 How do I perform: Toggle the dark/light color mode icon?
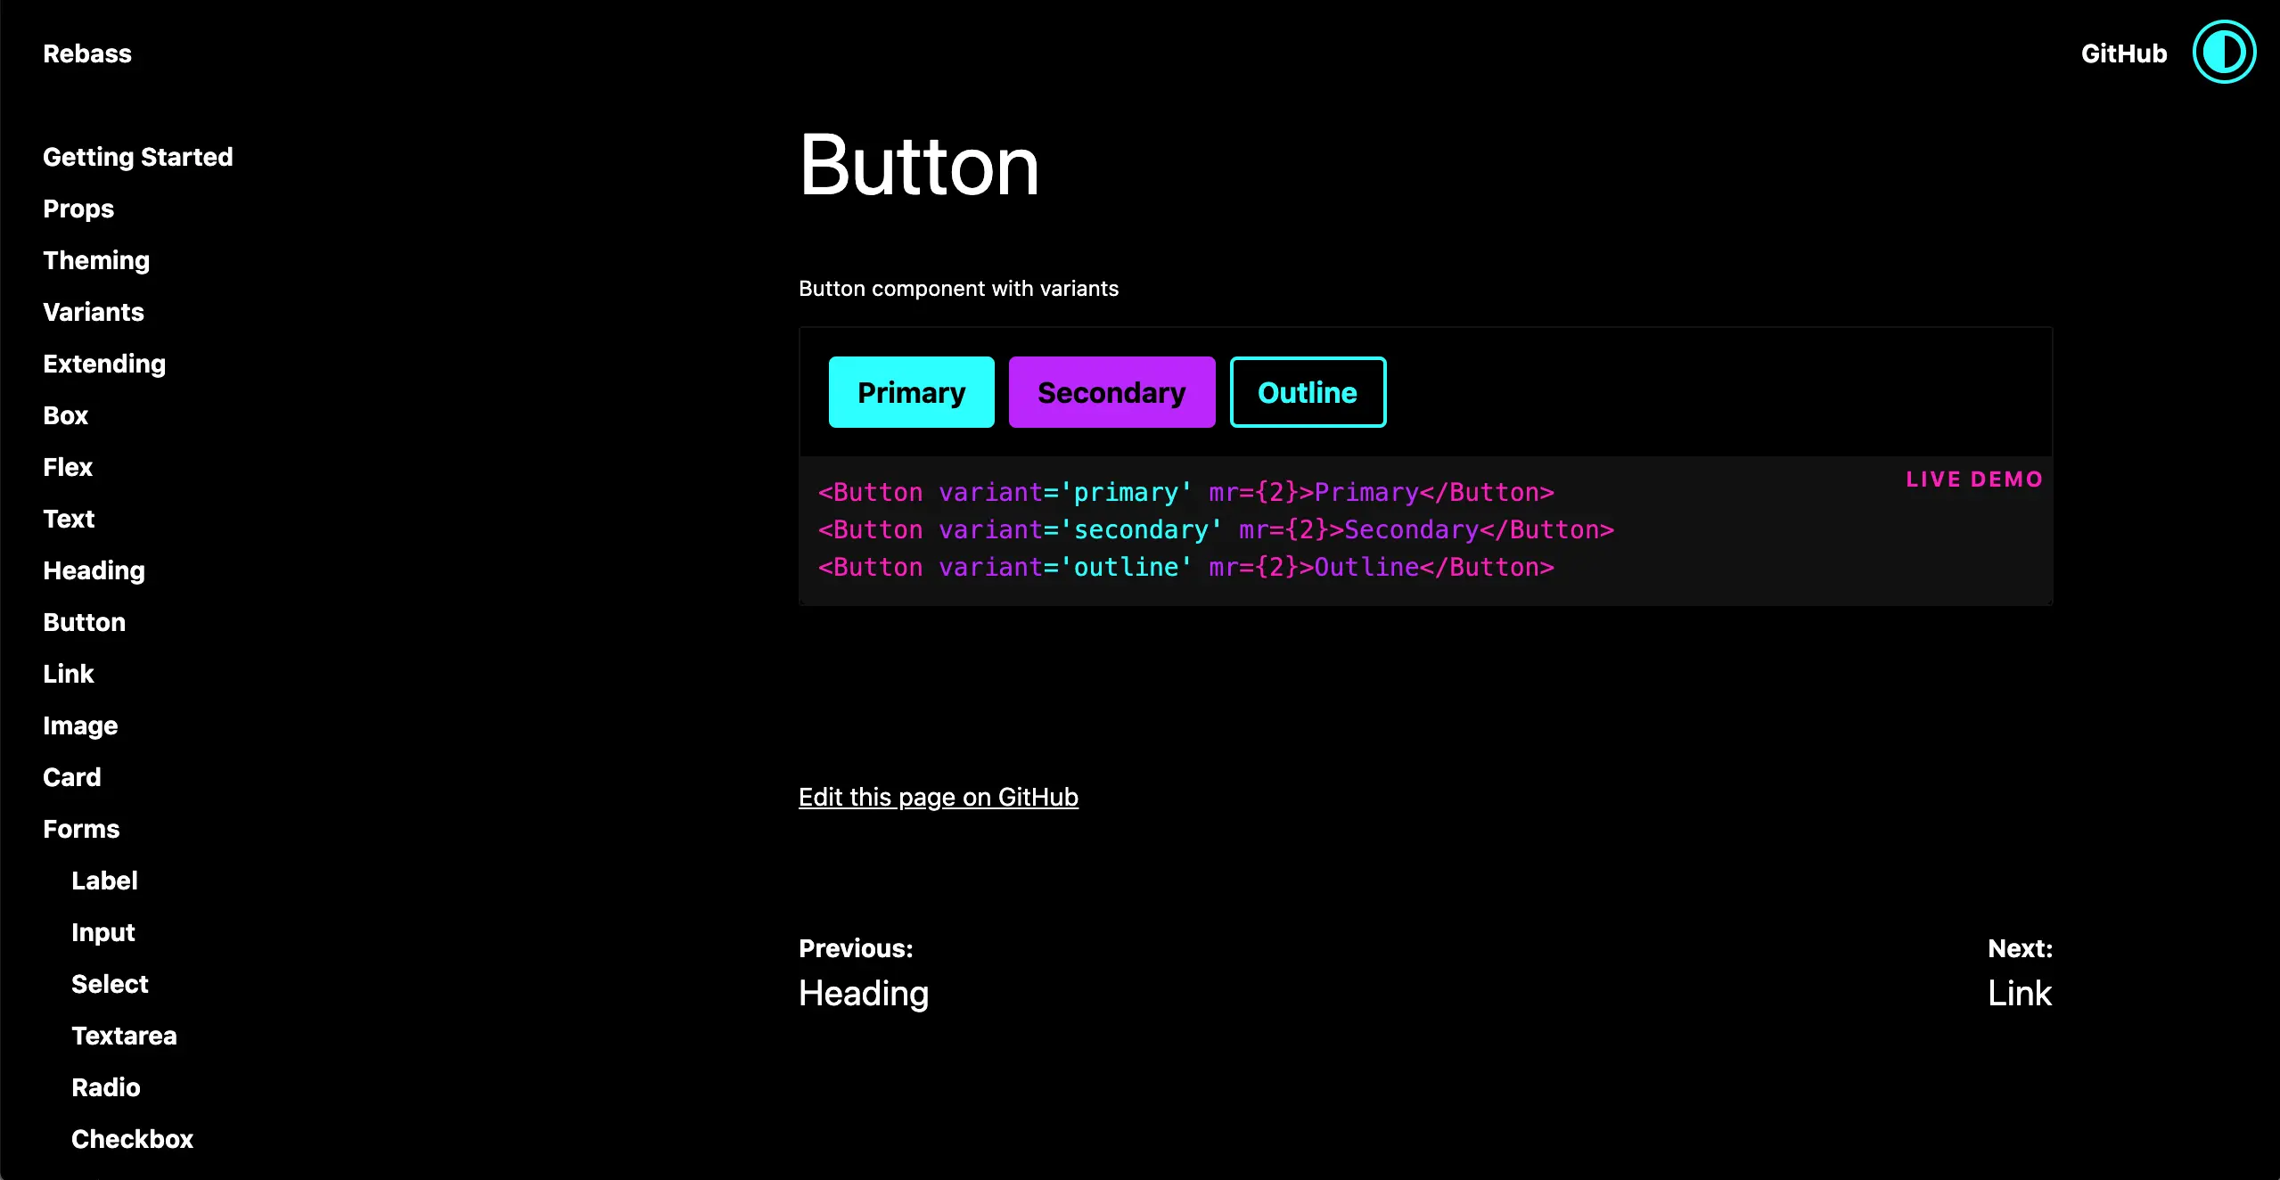pos(2223,53)
